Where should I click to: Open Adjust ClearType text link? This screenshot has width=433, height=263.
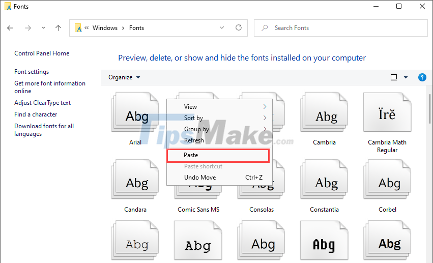43,103
